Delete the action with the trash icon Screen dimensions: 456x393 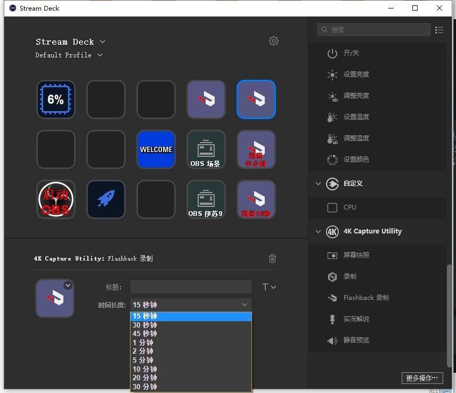(272, 258)
